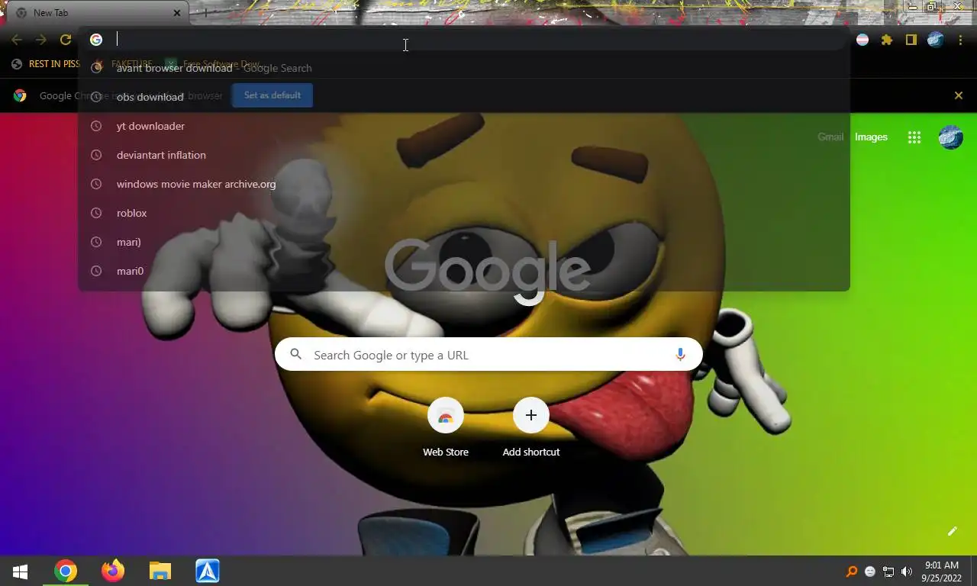Viewport: 977px width, 586px height.
Task: Reload the page with the refresh icon
Action: (66, 40)
